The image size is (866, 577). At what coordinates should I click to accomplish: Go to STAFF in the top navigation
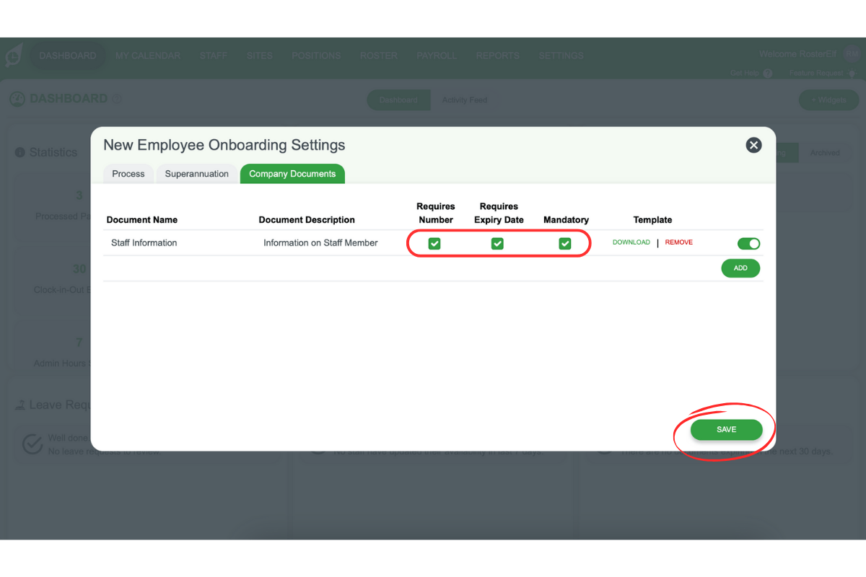click(x=214, y=56)
